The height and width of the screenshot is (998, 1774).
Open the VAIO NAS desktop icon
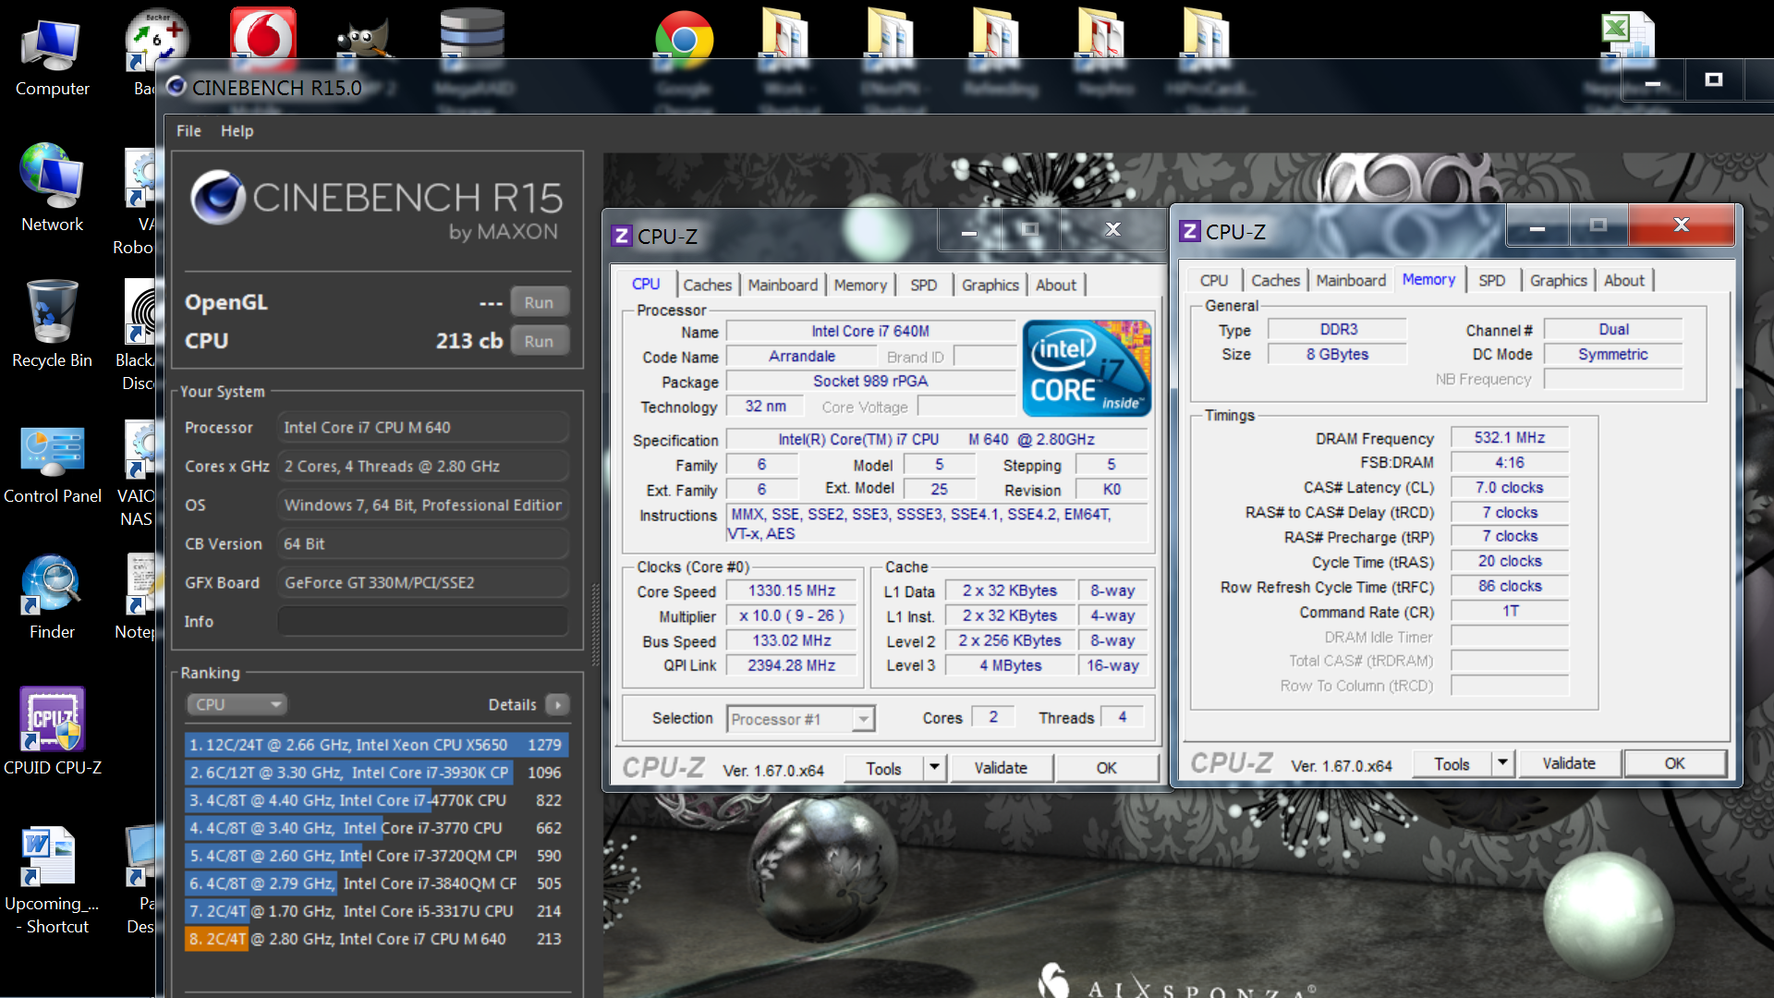[x=140, y=473]
